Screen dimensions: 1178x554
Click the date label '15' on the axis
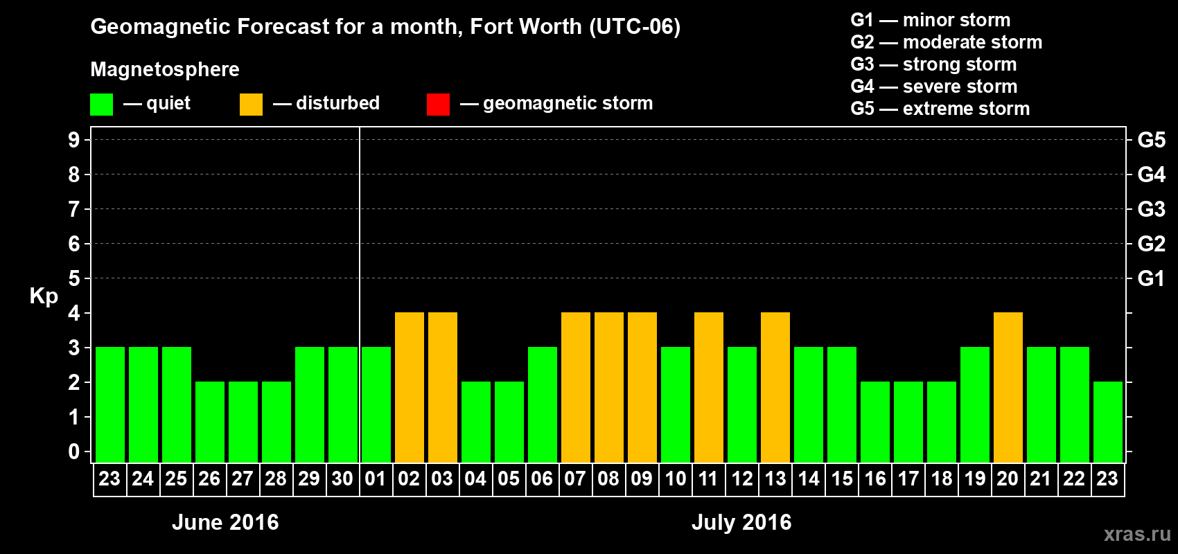pos(842,479)
